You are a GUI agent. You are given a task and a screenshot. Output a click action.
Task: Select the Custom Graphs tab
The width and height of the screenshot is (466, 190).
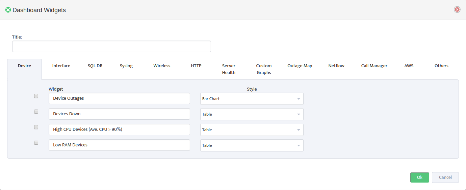(x=264, y=69)
